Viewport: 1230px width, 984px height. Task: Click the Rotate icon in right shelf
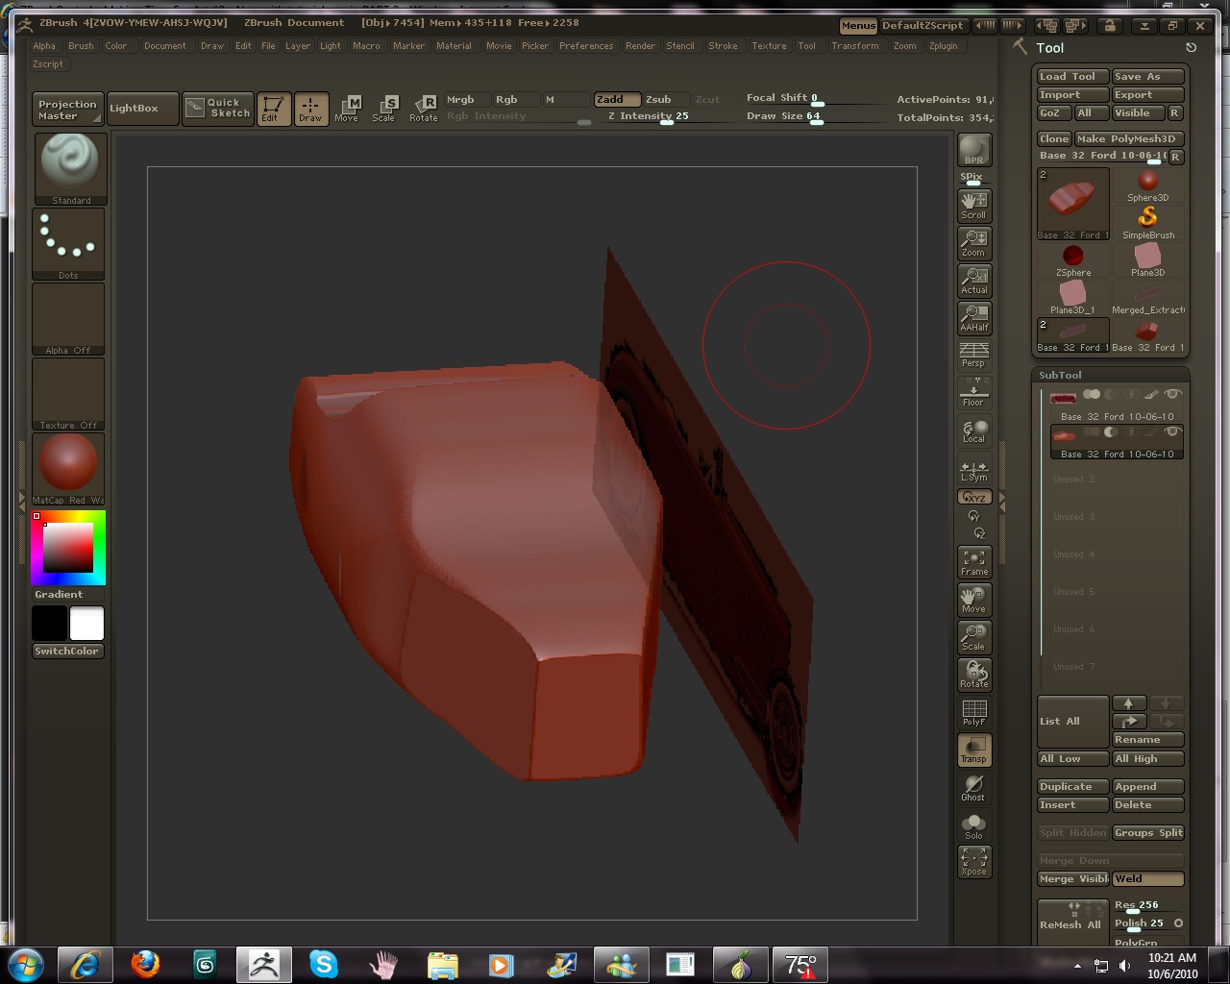coord(974,675)
